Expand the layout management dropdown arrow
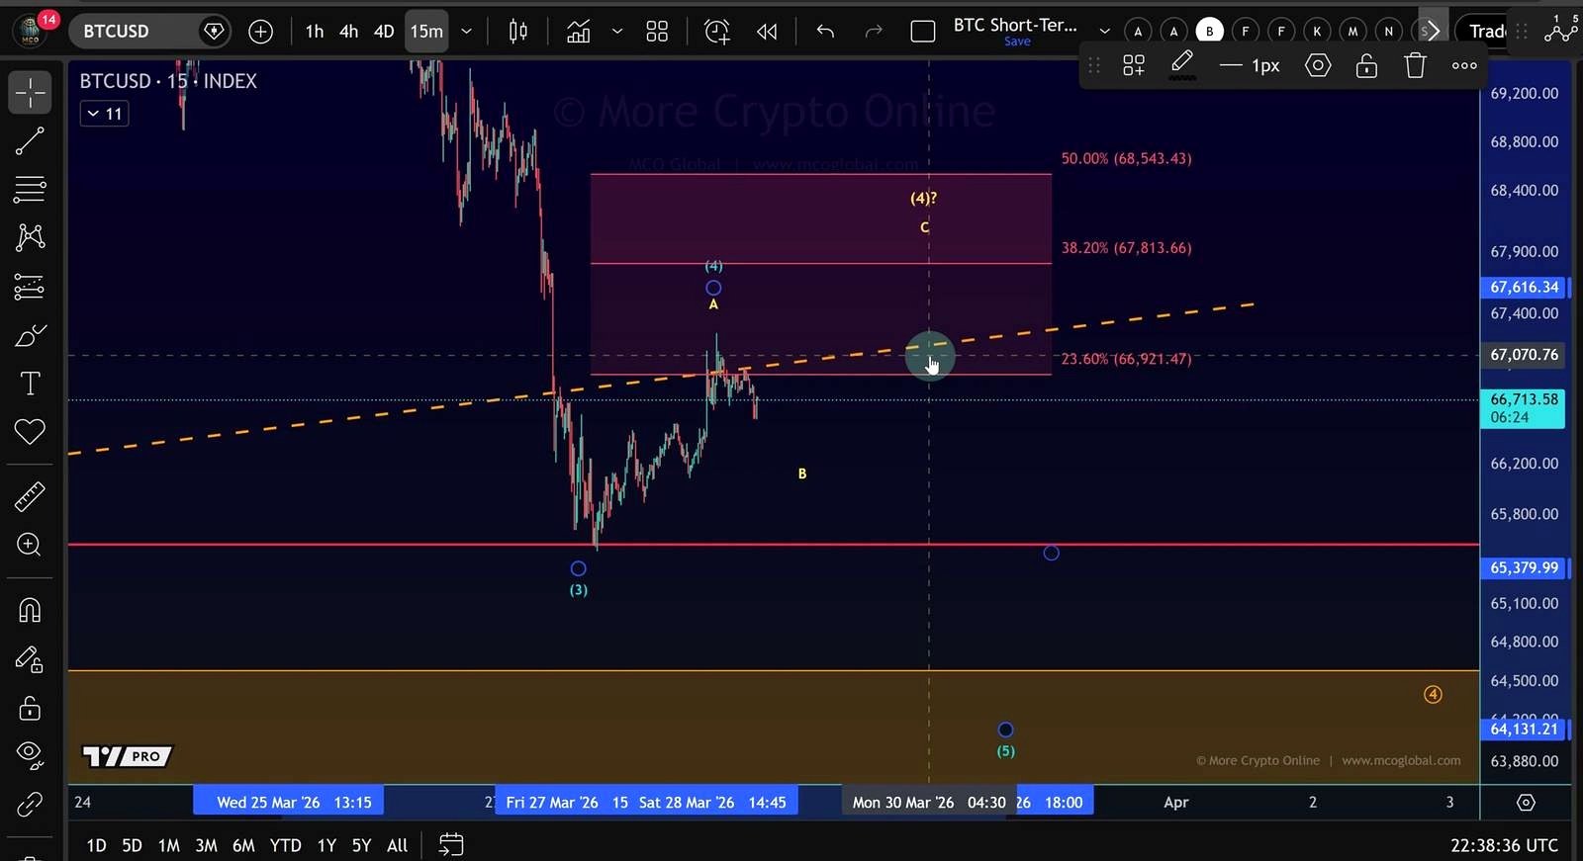This screenshot has height=861, width=1583. coord(1105,32)
